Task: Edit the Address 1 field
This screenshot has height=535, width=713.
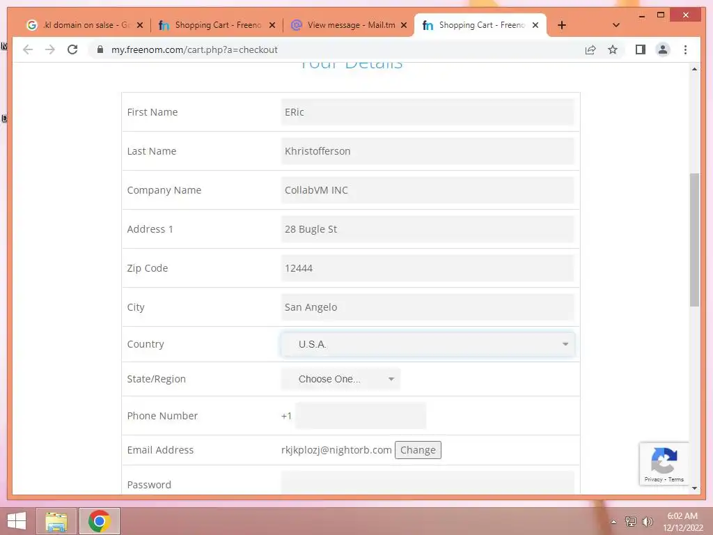Action: point(428,229)
